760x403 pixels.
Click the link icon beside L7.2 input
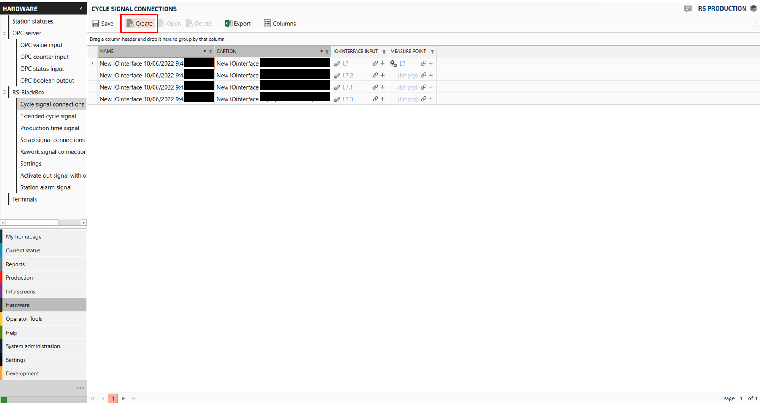[x=375, y=76]
